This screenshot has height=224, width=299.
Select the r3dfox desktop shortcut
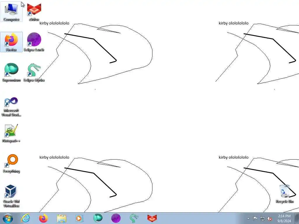tap(34, 12)
